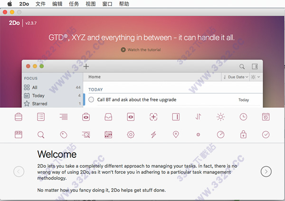The image size is (285, 201).
Task: Select the gauge dial feature icon
Action: pos(221,134)
